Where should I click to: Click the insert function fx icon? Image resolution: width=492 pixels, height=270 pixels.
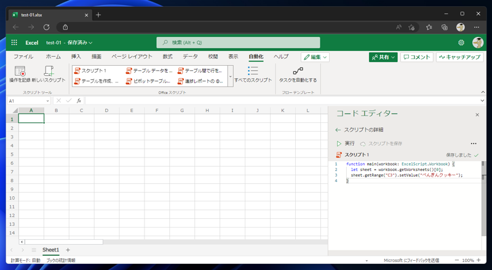79,101
